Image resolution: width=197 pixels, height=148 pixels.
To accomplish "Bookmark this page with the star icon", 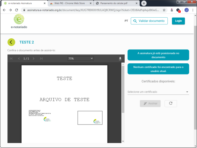I will pyautogui.click(x=164, y=10).
